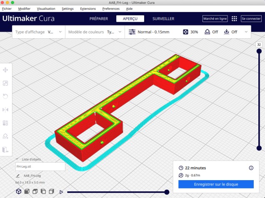Click the print time info icon
265x198 pixels.
251,168
